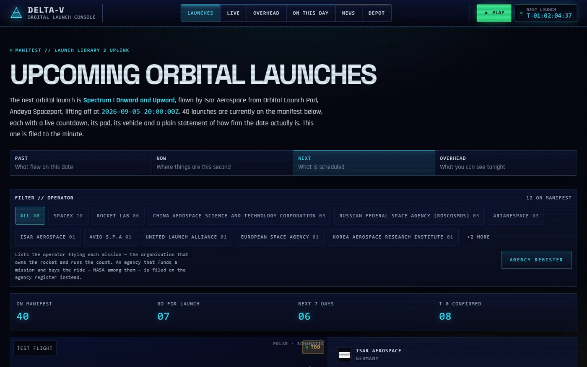Filter by Russian Federal Space Agency (Roscosmos)

tap(409, 216)
